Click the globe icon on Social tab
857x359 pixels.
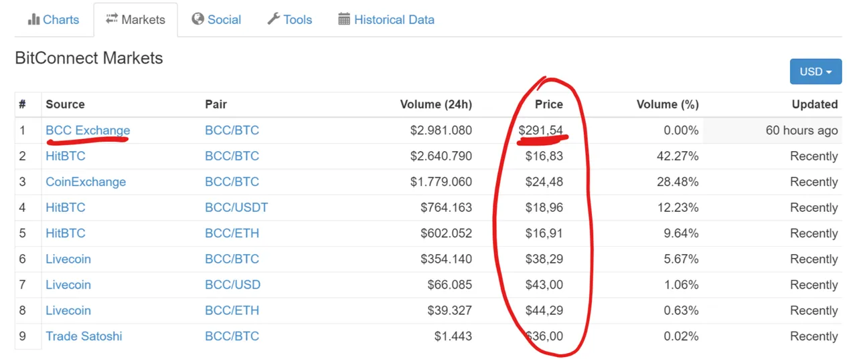click(x=198, y=19)
